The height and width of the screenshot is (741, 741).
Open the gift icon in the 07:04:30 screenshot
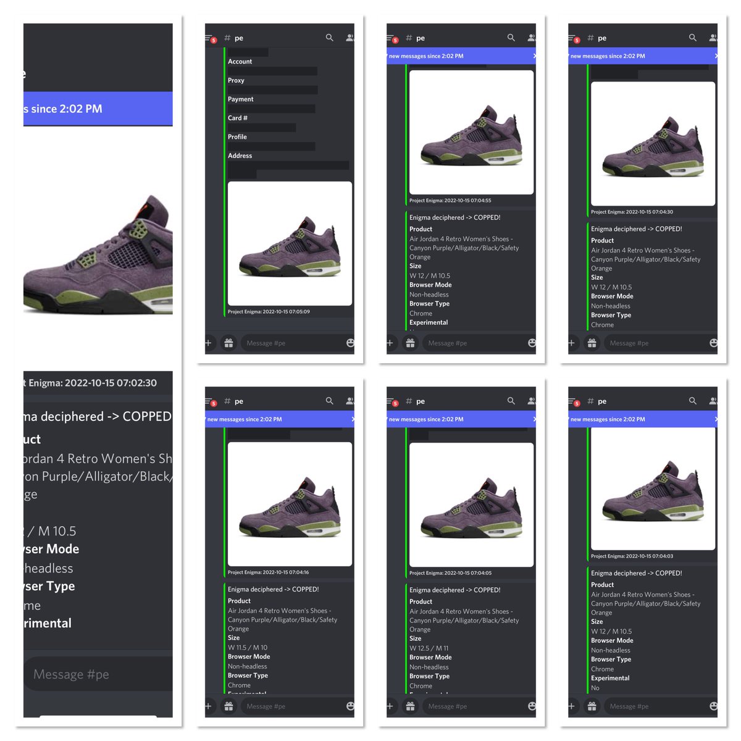[592, 343]
